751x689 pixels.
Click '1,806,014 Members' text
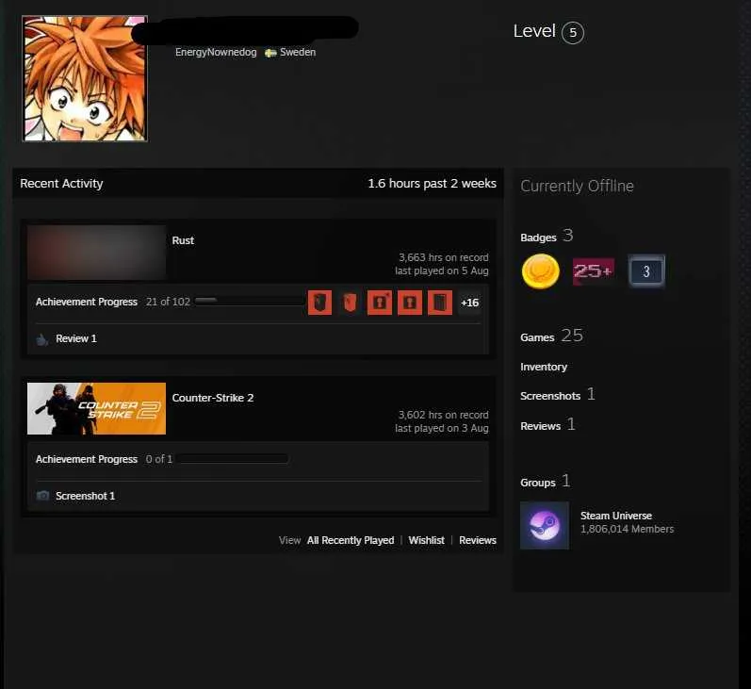(627, 529)
